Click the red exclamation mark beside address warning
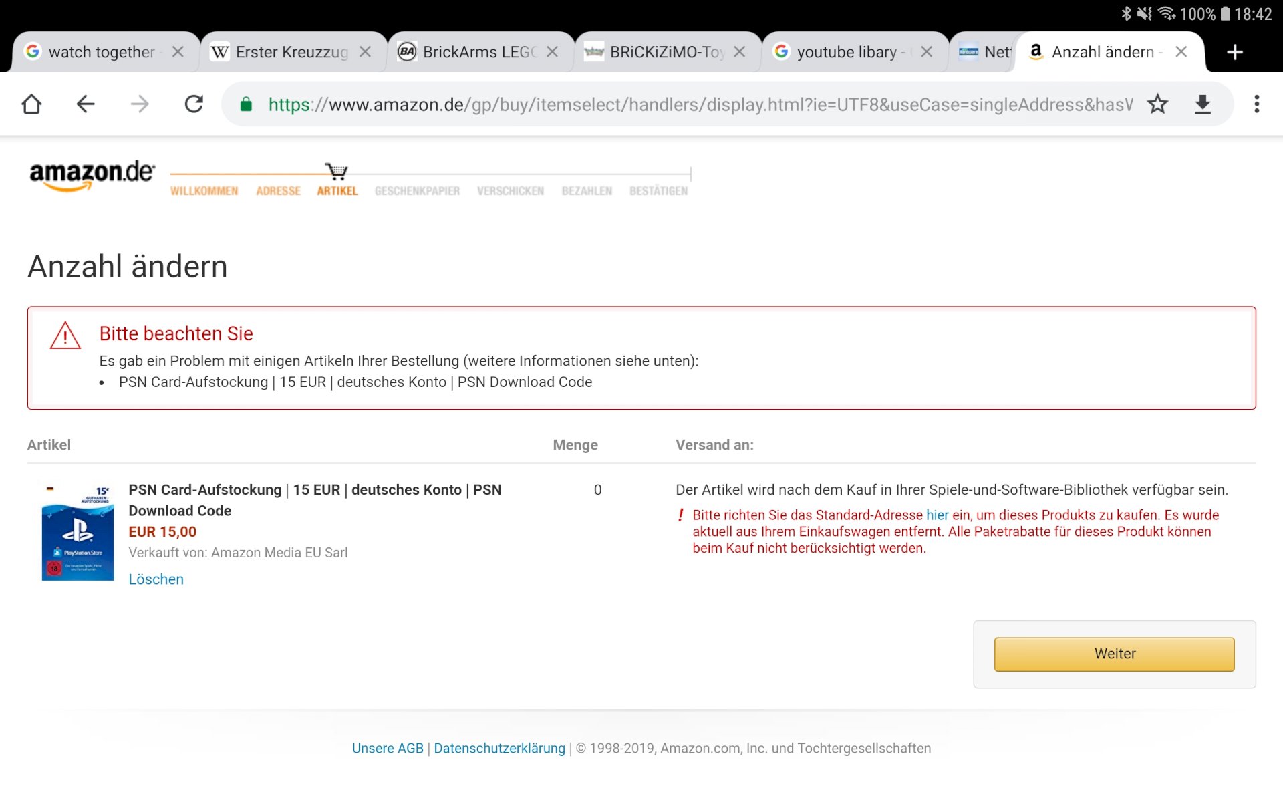Screen dimensions: 1283x802 tap(681, 515)
